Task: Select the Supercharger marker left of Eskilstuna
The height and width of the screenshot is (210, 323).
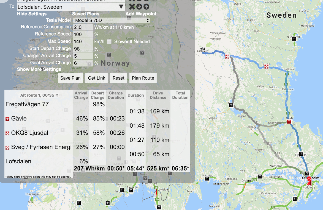Action: coord(260,176)
